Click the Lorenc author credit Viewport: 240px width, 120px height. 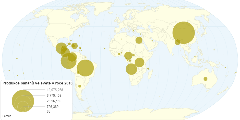click(6, 116)
